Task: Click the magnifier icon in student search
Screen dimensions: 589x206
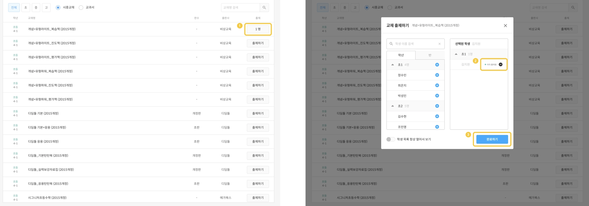Action: tap(391, 44)
